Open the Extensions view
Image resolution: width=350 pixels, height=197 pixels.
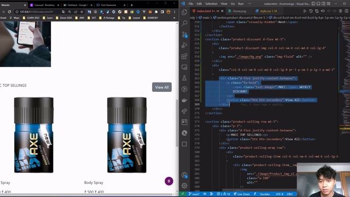tap(184, 56)
